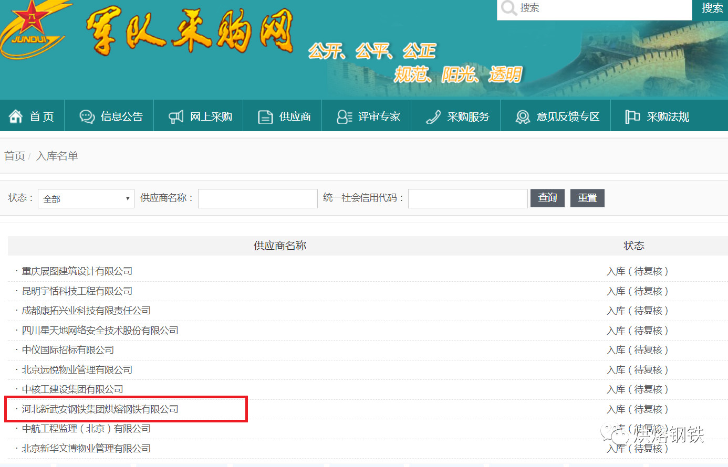Open the 供应商 navigation item

283,115
